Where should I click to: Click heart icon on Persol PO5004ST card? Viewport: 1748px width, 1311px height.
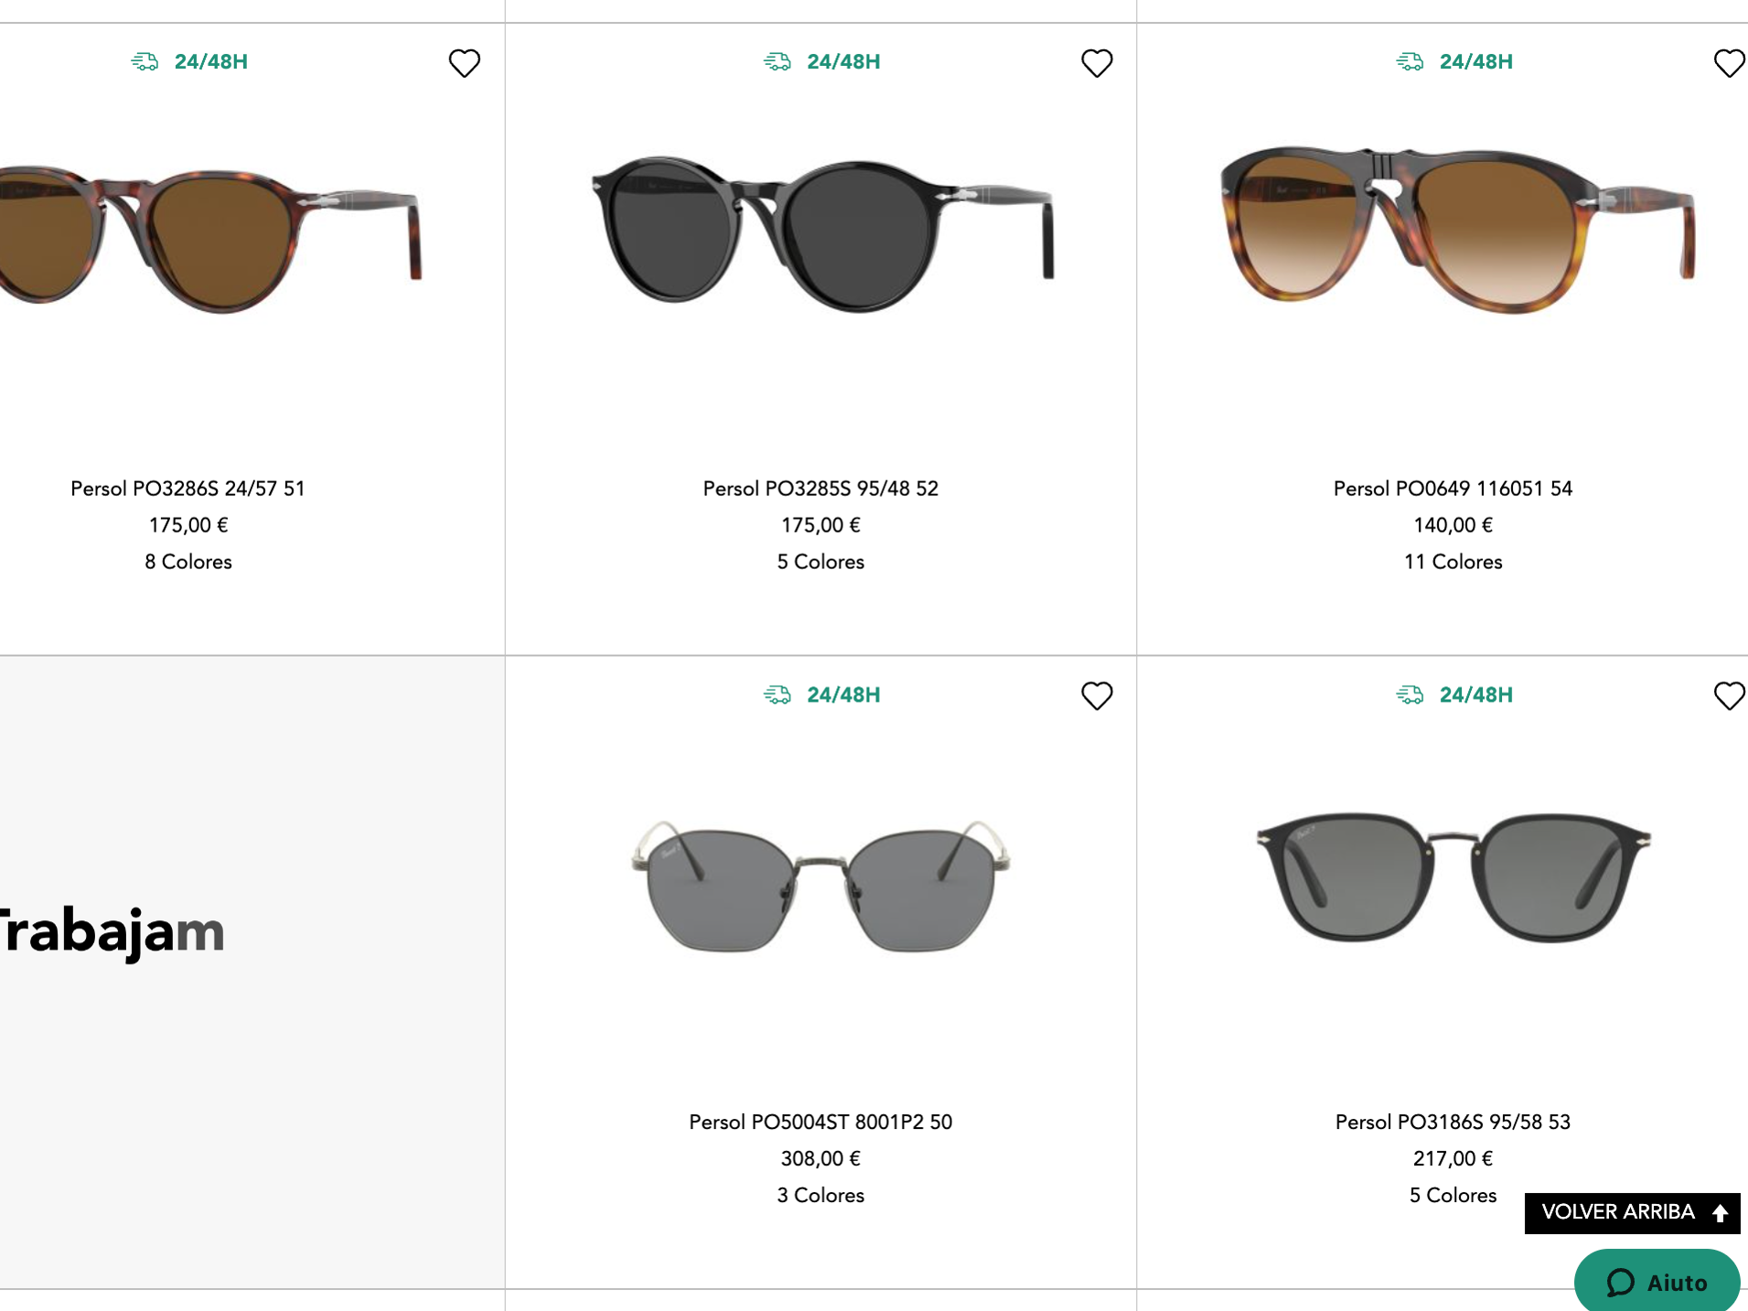(1097, 696)
